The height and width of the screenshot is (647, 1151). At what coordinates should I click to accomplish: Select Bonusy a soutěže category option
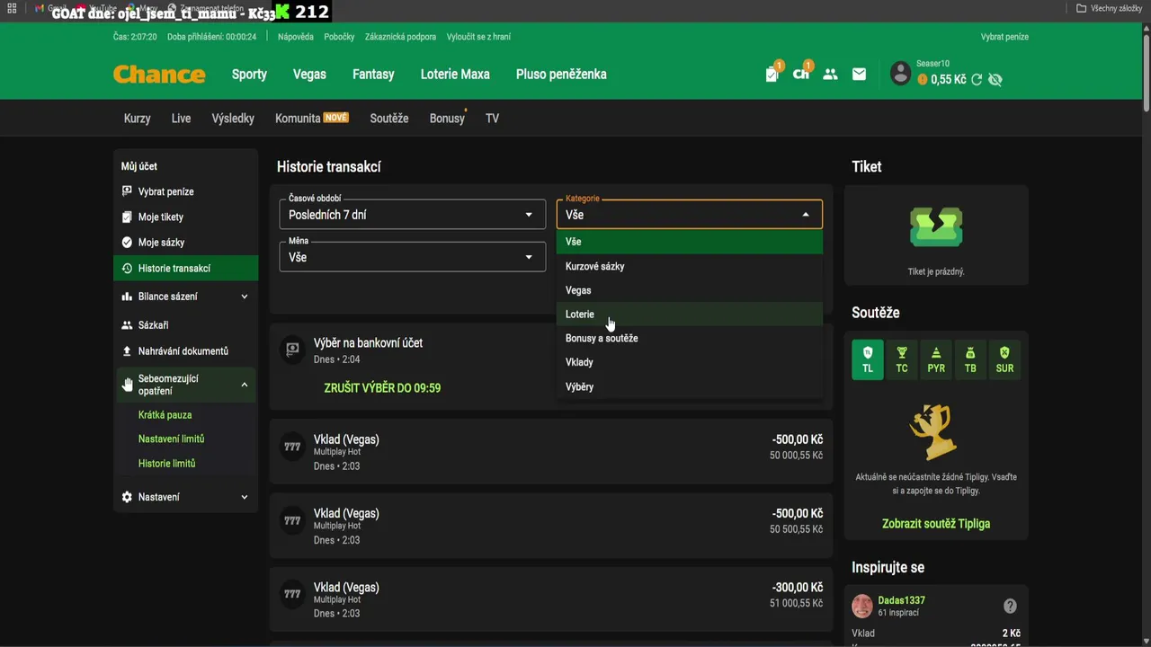[690, 338]
